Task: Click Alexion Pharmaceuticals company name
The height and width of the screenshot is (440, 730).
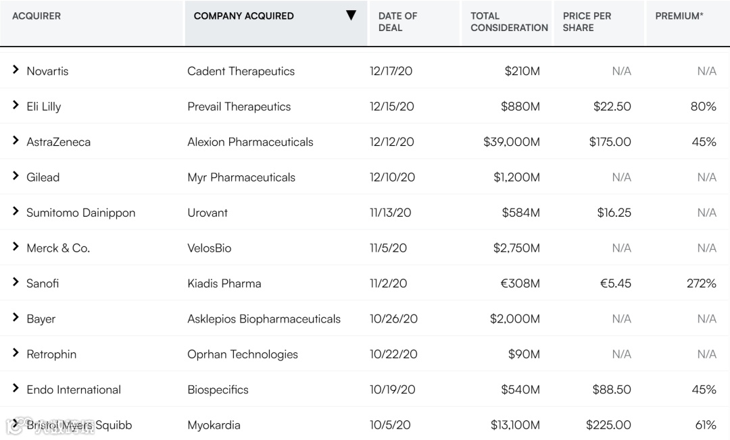Action: 250,142
